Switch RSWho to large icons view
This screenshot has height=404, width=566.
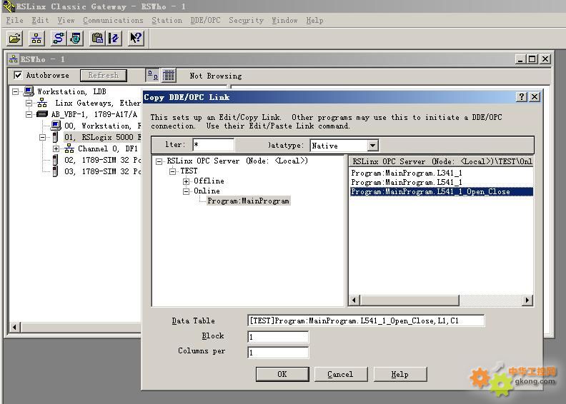(153, 76)
